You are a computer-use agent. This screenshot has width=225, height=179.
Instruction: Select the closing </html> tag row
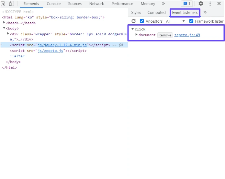coord(9,67)
